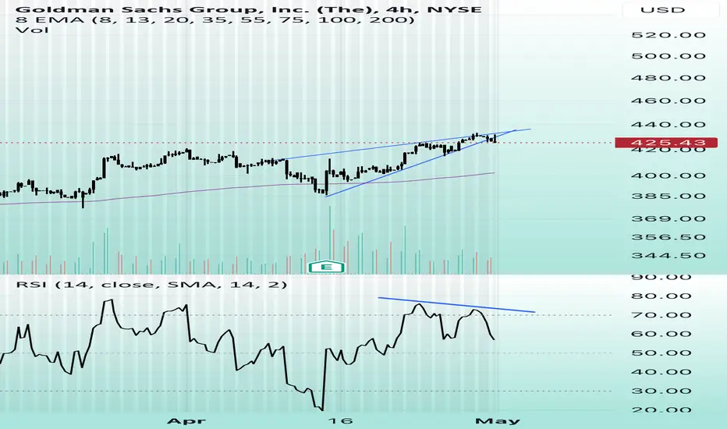The width and height of the screenshot is (727, 429).
Task: Select the RSI divergence trendline
Action: (x=456, y=305)
